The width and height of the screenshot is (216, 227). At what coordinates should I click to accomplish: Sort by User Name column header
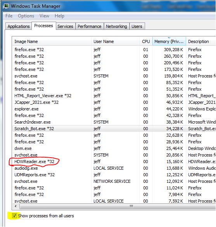(x=115, y=41)
